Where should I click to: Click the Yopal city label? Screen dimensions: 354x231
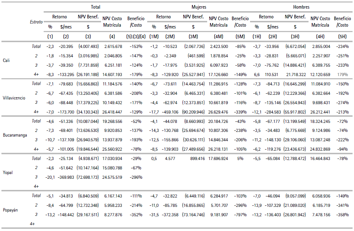click(8, 172)
